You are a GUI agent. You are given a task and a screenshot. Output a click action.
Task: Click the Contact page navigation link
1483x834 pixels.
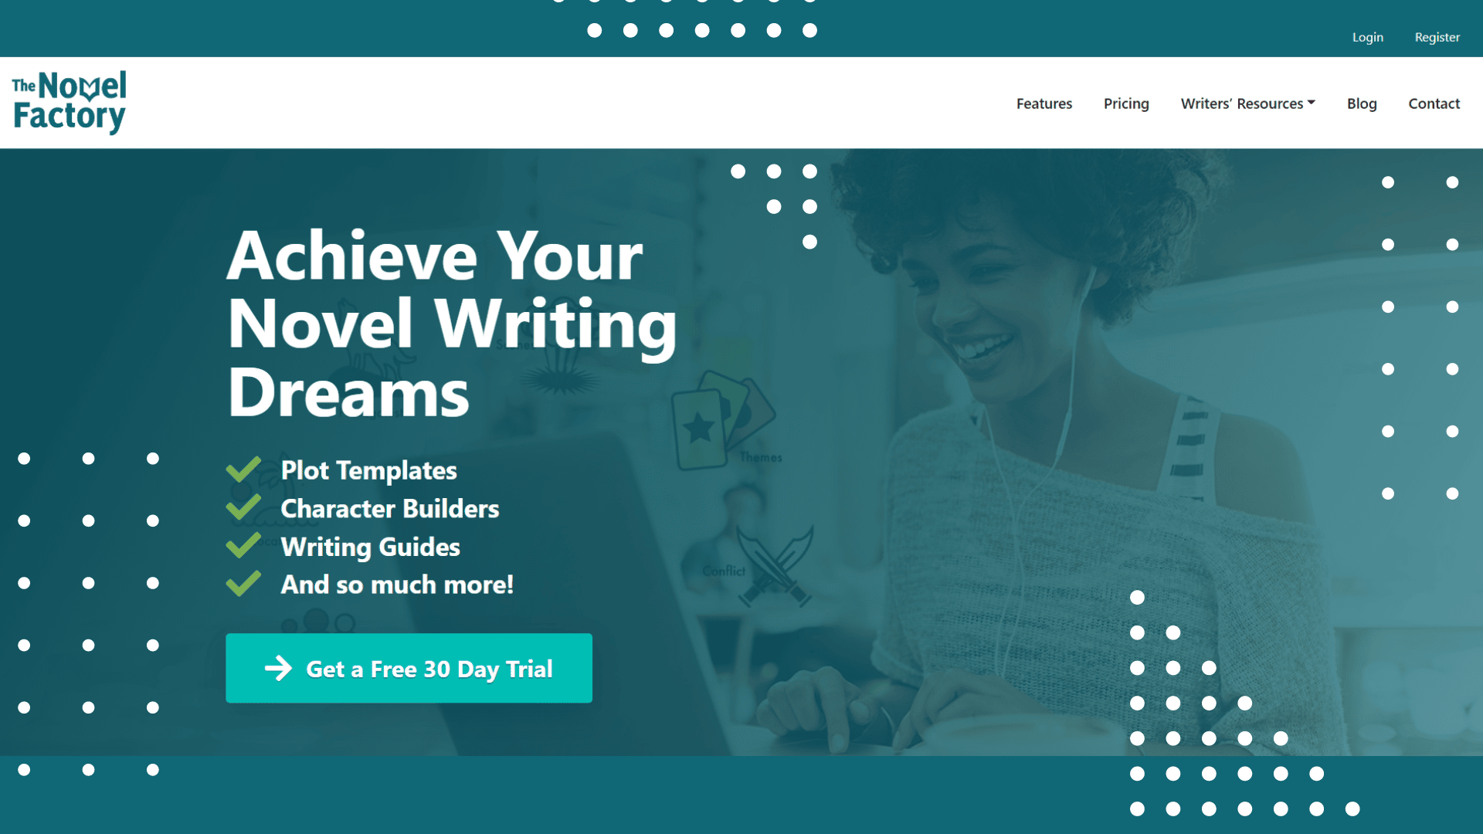click(1433, 103)
